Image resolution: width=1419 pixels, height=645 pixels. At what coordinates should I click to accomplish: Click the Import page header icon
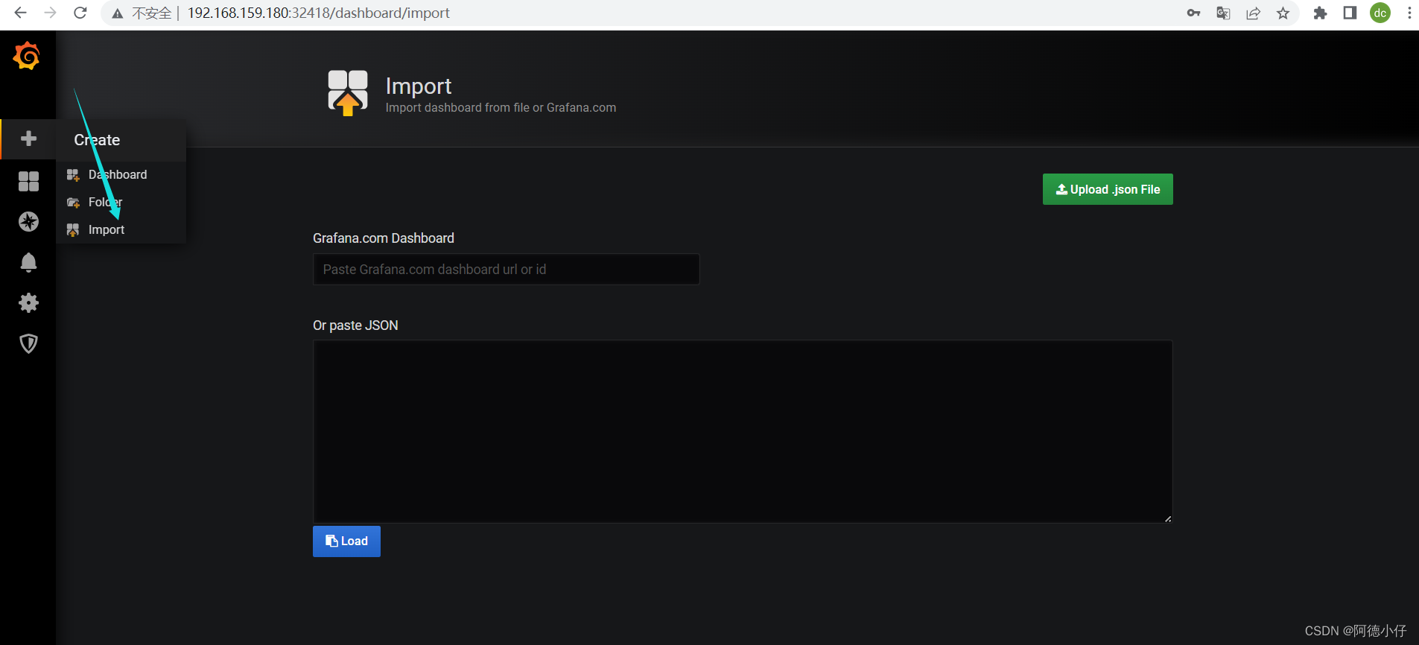pos(348,92)
